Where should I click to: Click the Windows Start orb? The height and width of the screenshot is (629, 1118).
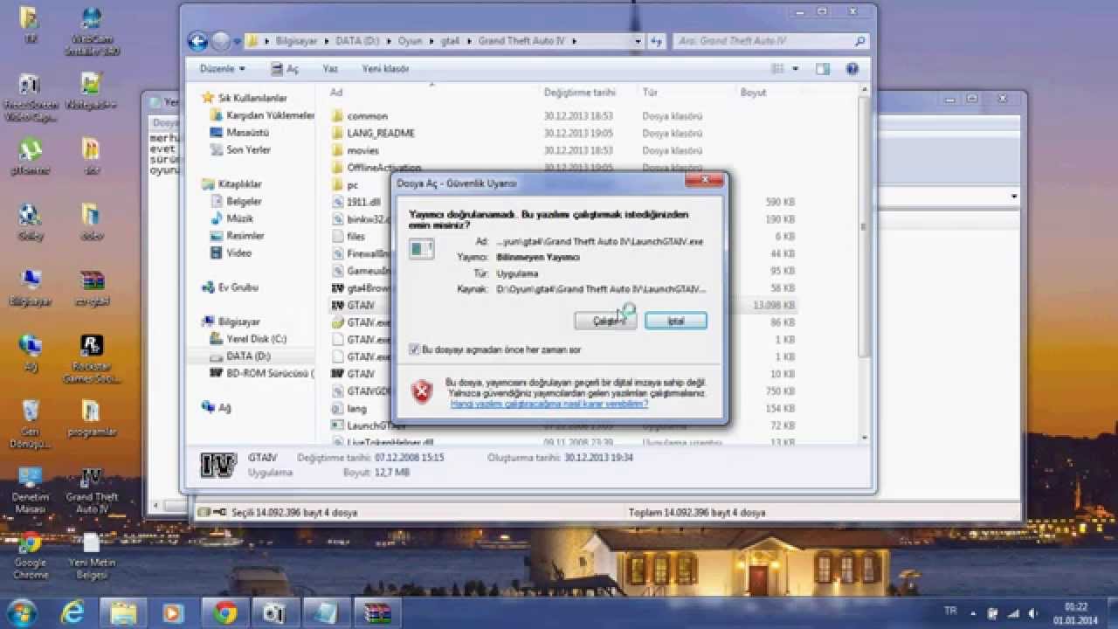click(x=20, y=612)
